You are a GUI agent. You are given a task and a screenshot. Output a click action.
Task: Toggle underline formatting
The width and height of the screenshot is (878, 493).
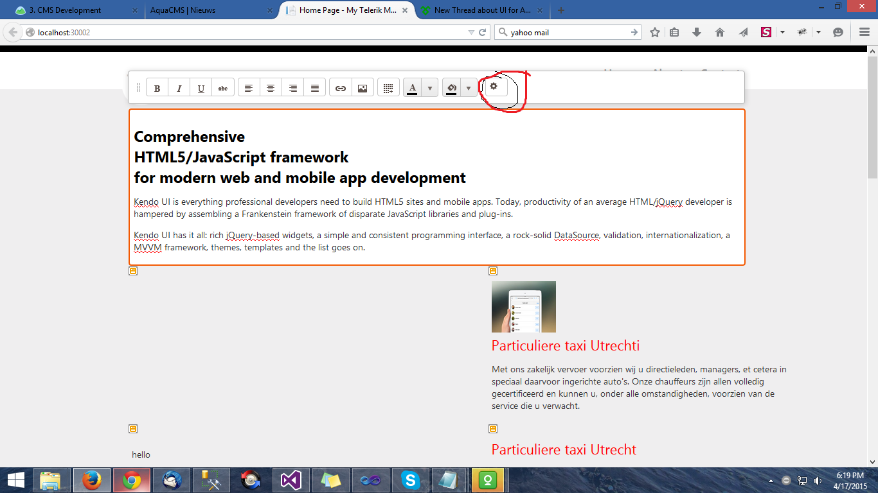pos(201,88)
